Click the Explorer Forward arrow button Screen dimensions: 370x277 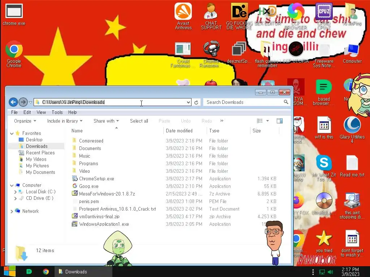coord(23,102)
